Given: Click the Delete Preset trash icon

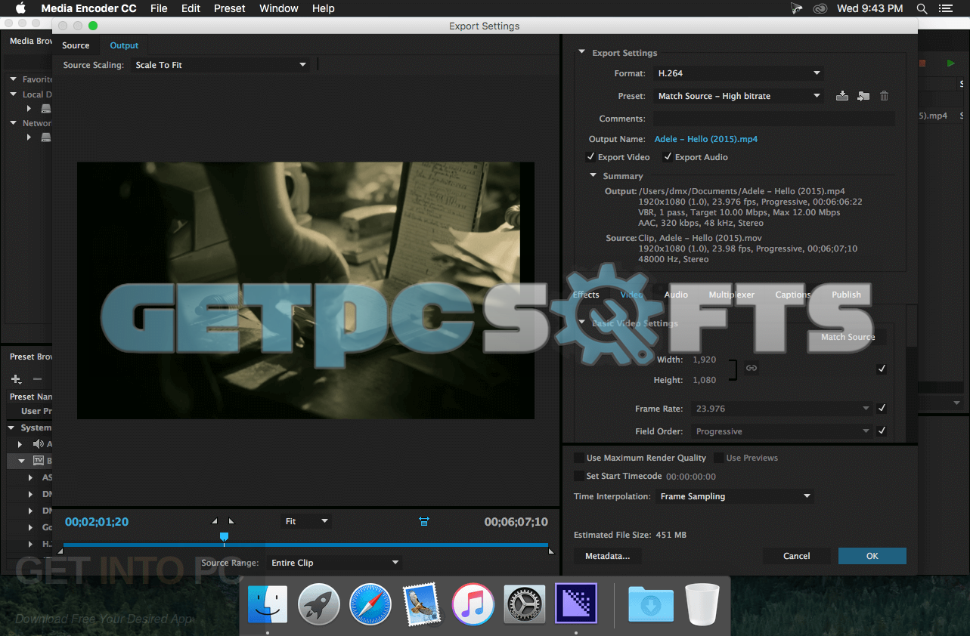Looking at the screenshot, I should coord(884,96).
